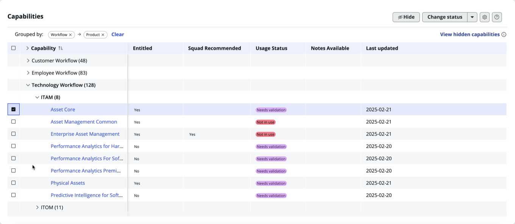Check the Physical Assets row checkbox
The width and height of the screenshot is (515, 224).
14,183
